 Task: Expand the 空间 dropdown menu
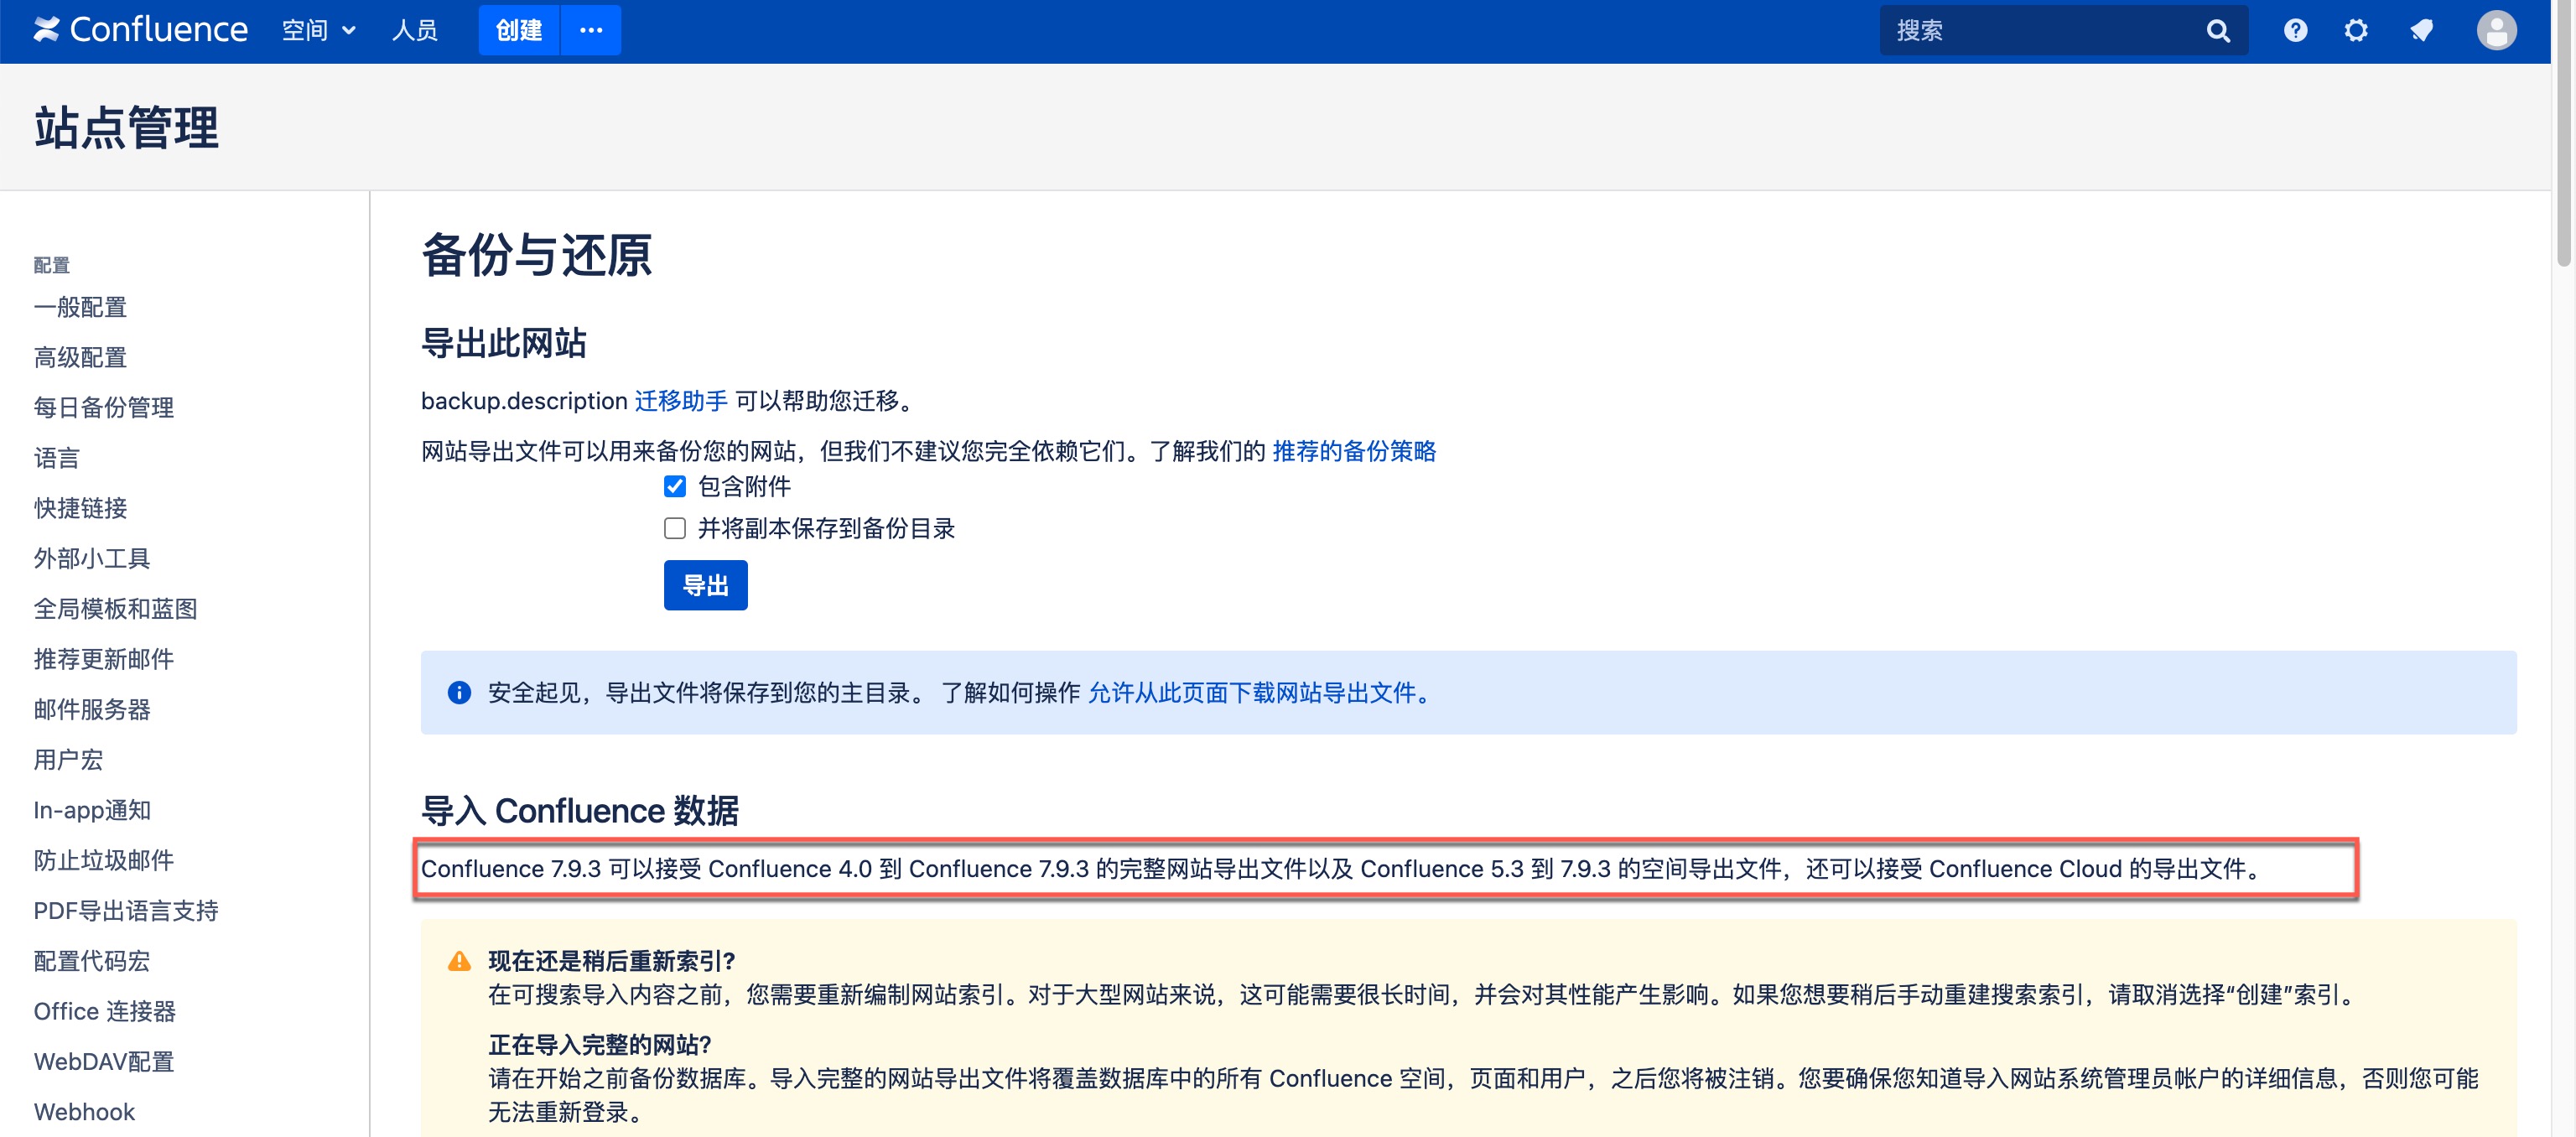coord(319,30)
